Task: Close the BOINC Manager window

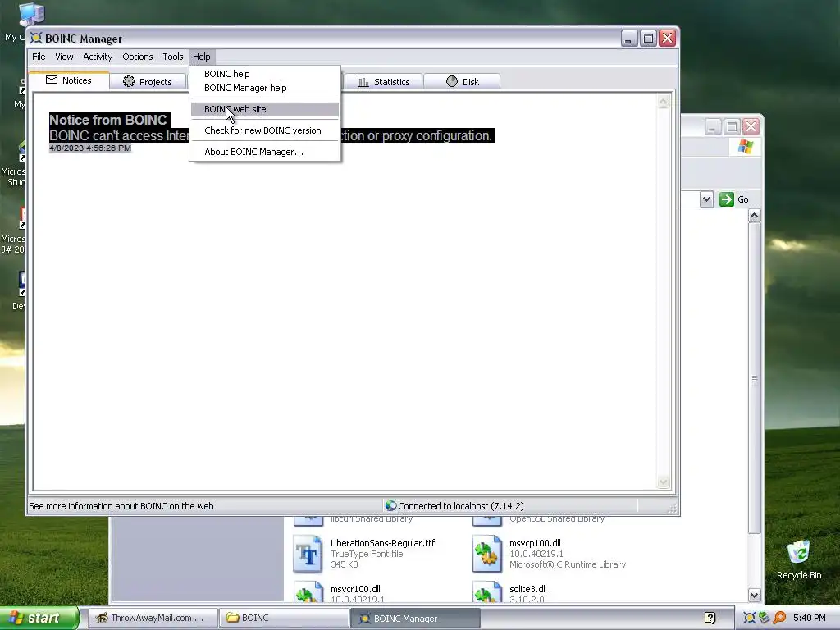Action: click(x=668, y=39)
